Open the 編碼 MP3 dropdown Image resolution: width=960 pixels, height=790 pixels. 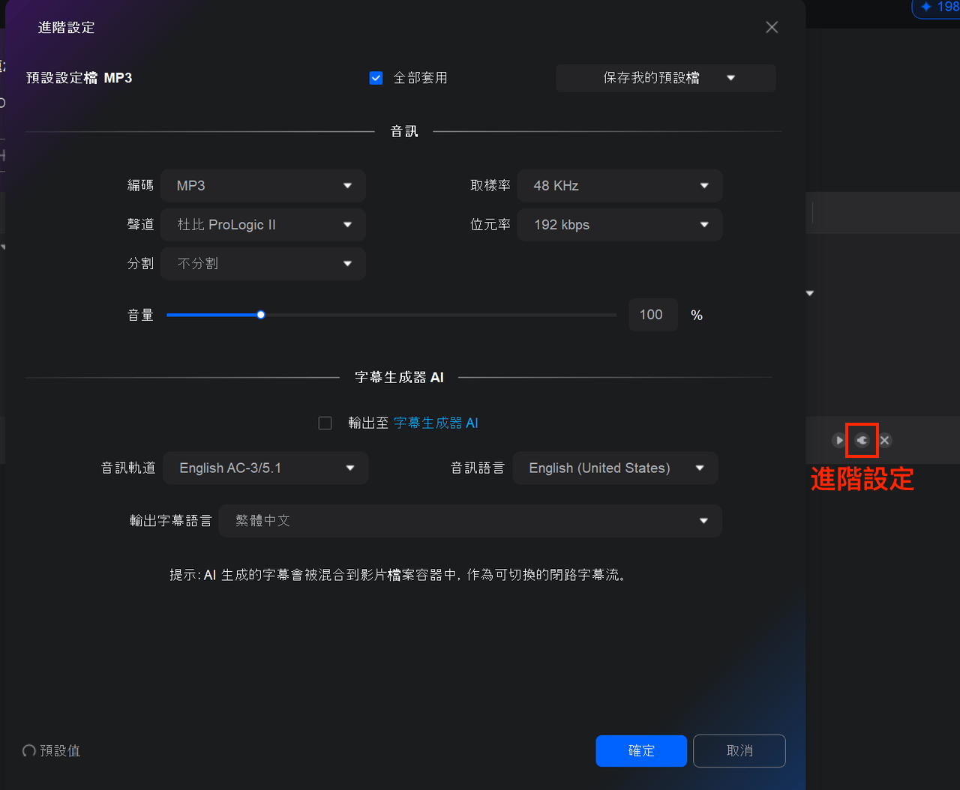[263, 186]
